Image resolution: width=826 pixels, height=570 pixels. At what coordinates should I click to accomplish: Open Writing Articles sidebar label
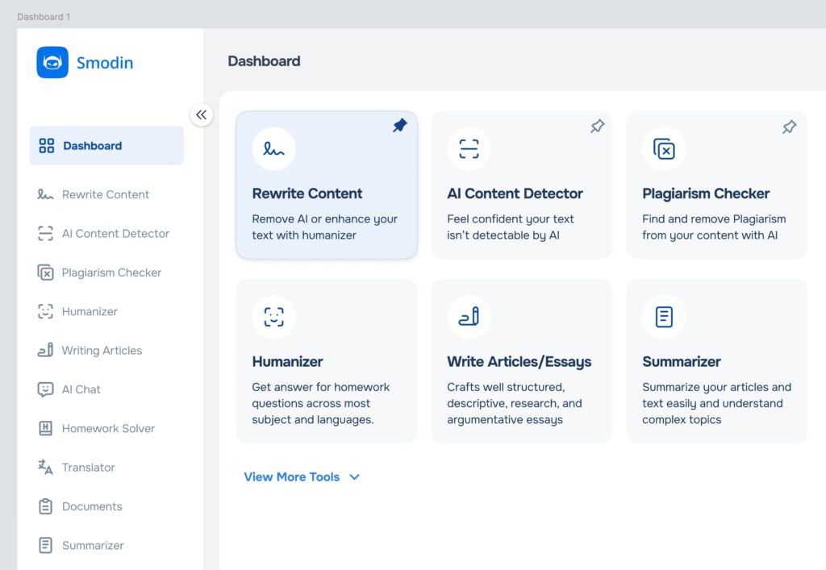click(102, 351)
